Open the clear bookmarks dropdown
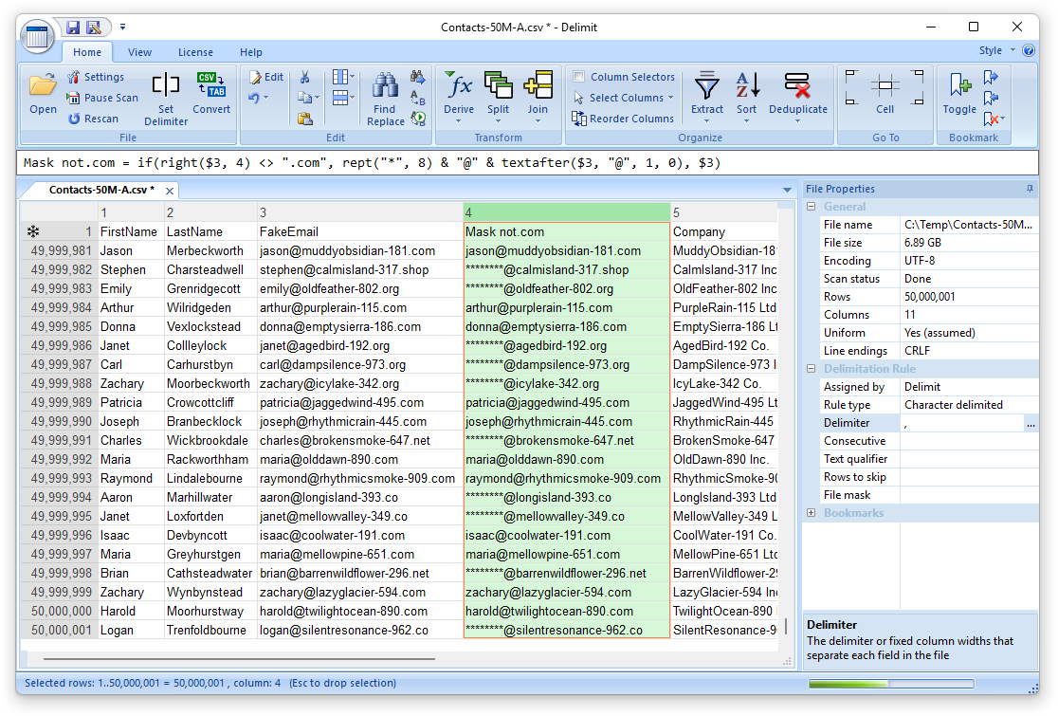This screenshot has width=1058, height=716. (1003, 119)
